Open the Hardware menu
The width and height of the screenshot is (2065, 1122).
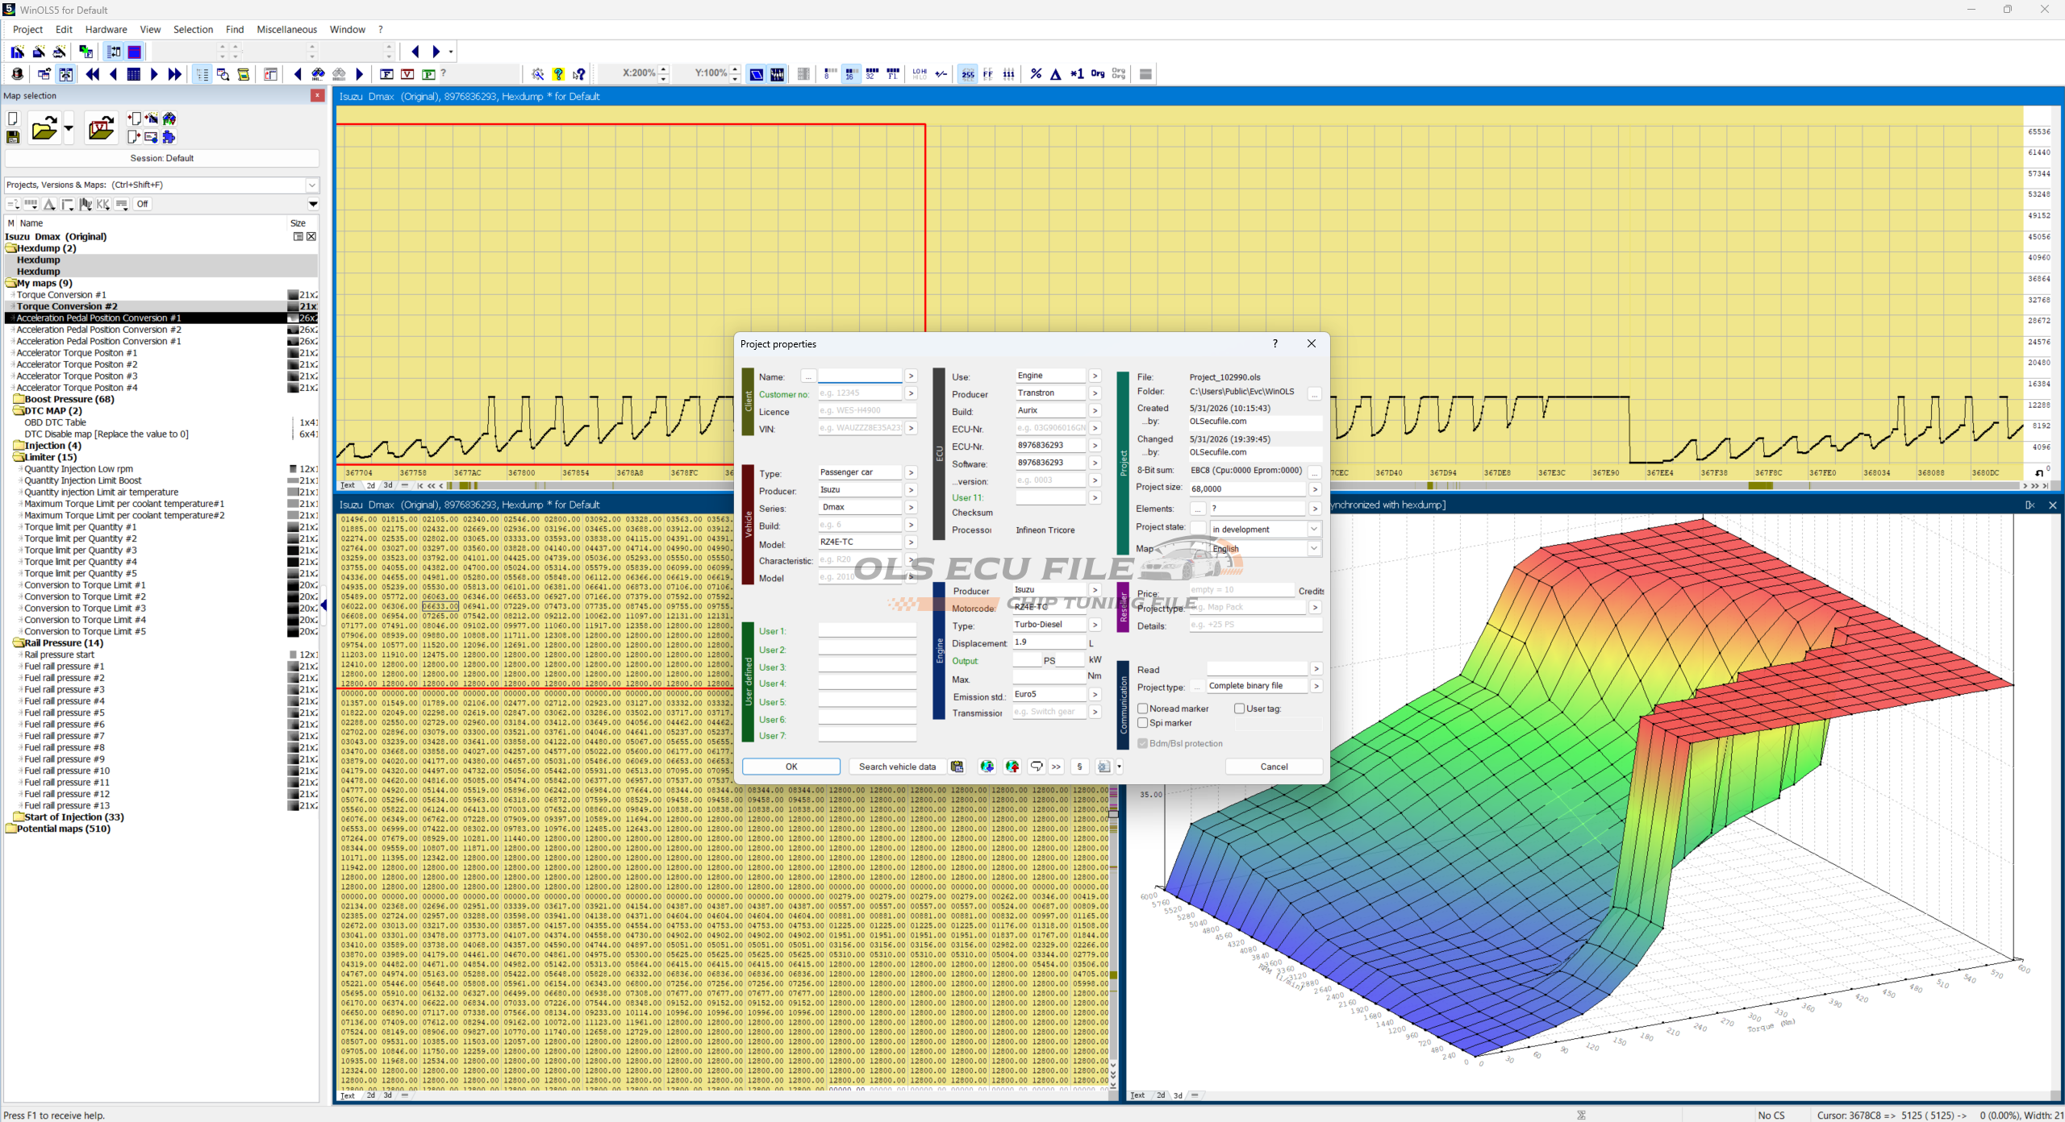[x=106, y=30]
